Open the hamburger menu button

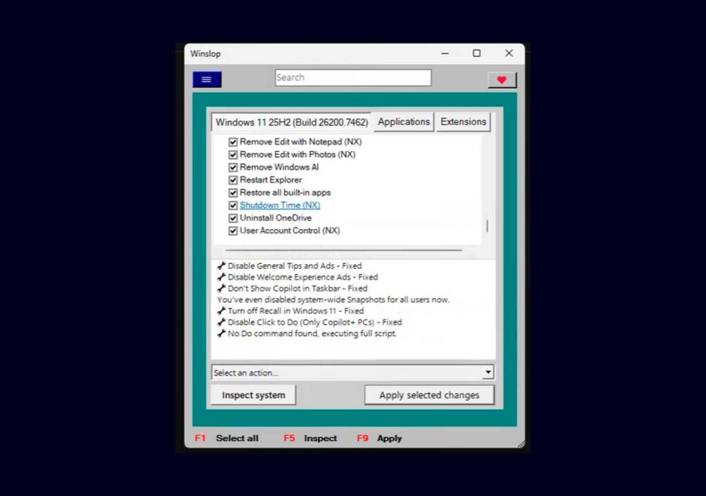(x=207, y=80)
